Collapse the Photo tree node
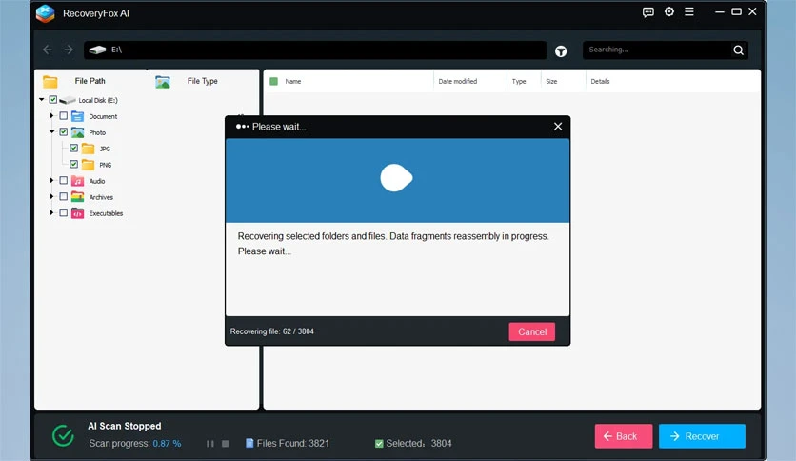The width and height of the screenshot is (796, 461). click(51, 132)
